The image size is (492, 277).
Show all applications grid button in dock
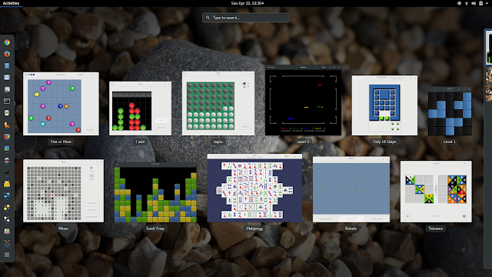pyautogui.click(x=7, y=255)
